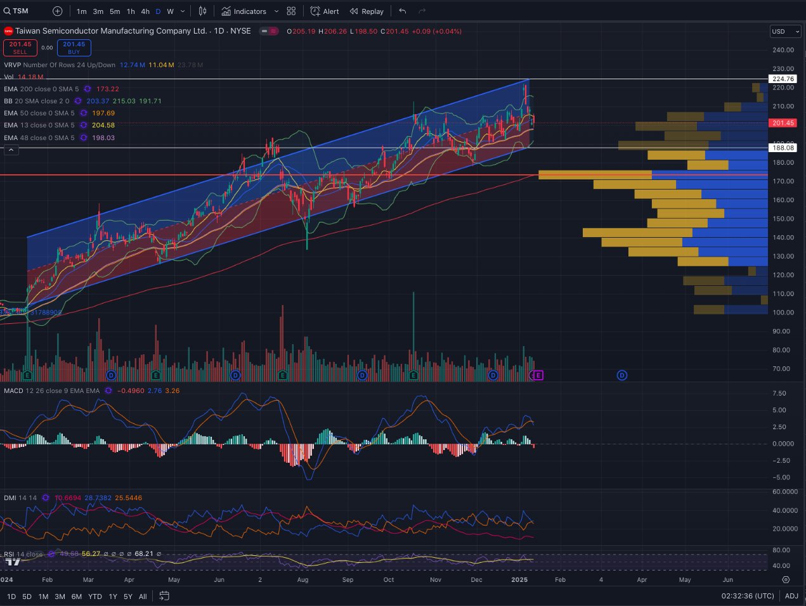Expand favorite indicators dropdown arrow
The height and width of the screenshot is (606, 806).
tap(276, 11)
